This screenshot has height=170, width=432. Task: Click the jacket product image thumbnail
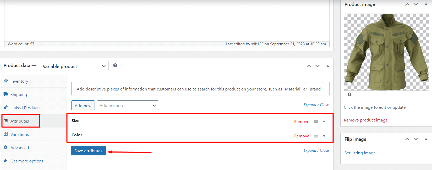[x=386, y=52]
